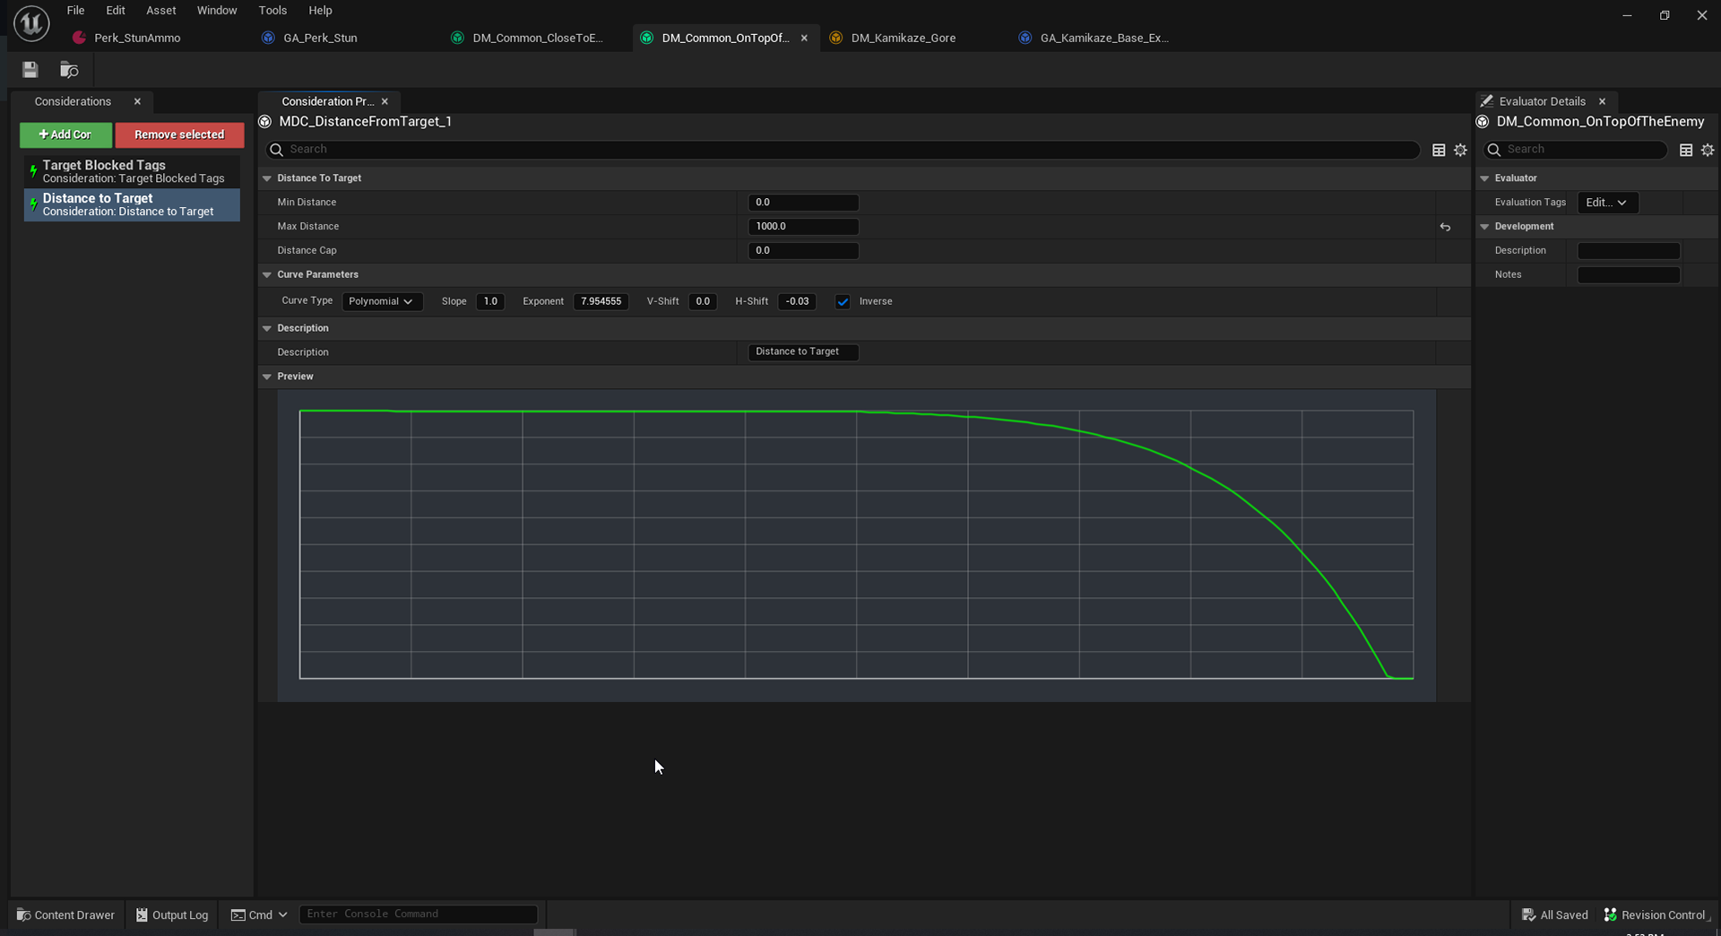The width and height of the screenshot is (1721, 936).
Task: Collapse the Development section
Action: pos(1484,227)
